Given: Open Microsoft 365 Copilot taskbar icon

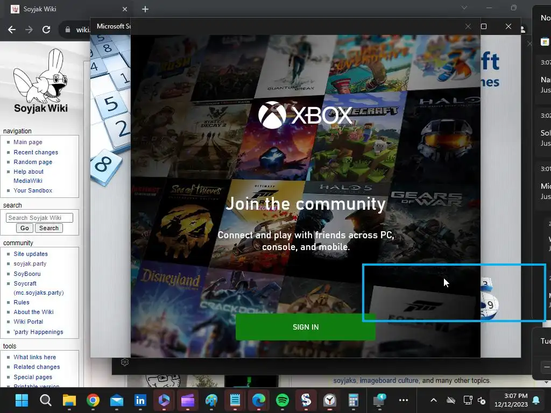Looking at the screenshot, I should point(164,400).
